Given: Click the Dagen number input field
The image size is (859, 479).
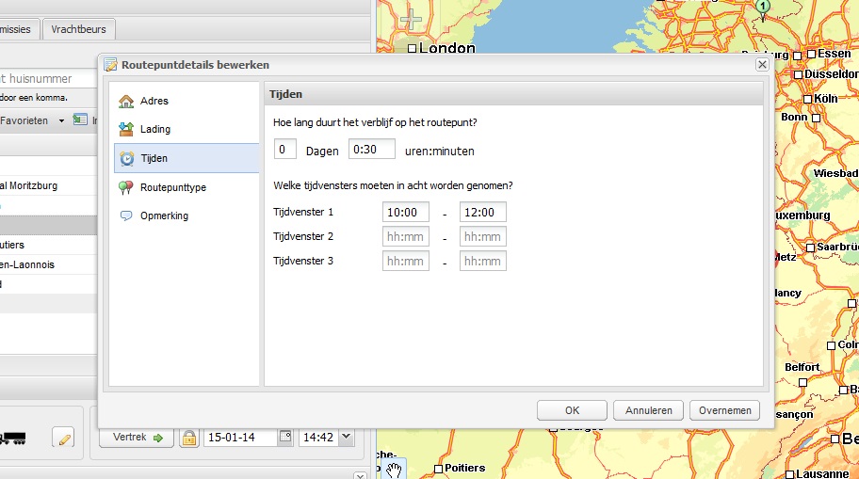Looking at the screenshot, I should tap(284, 150).
